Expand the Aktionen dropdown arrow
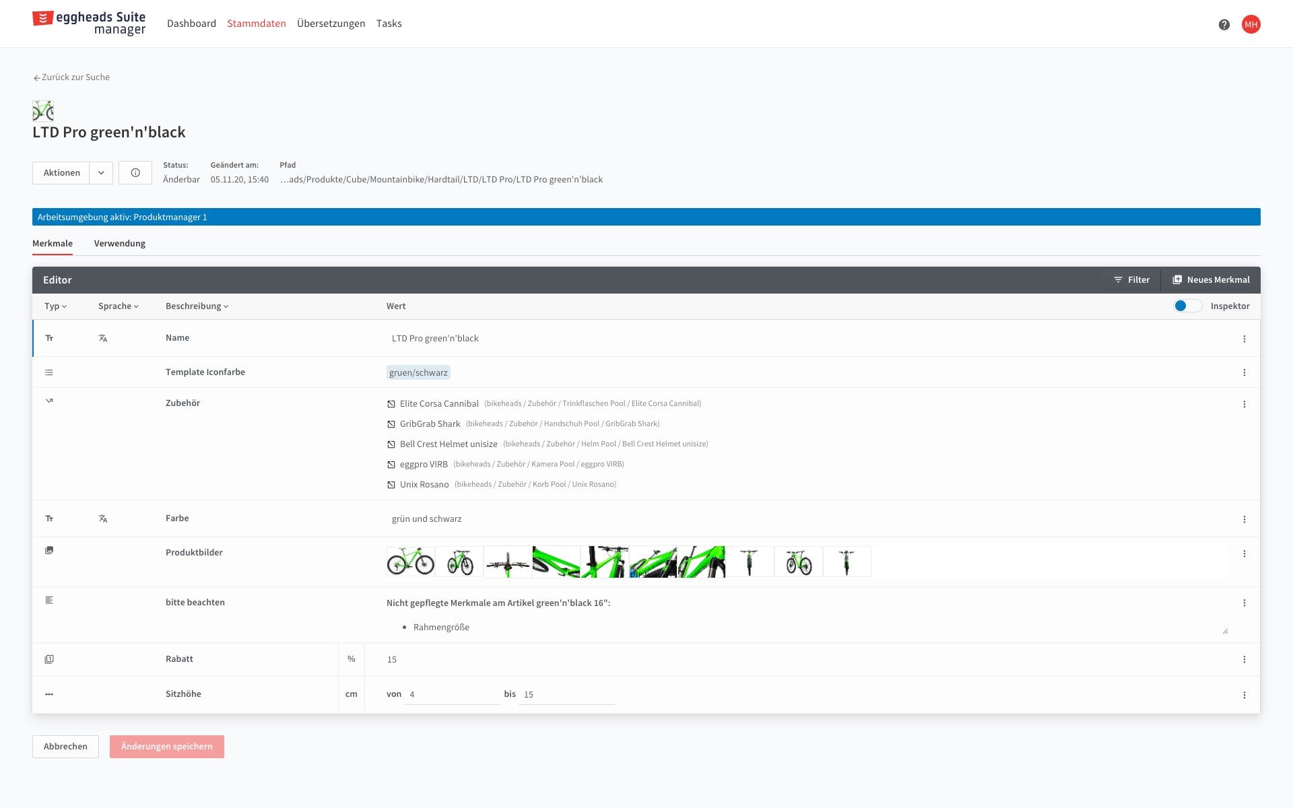Viewport: 1293px width, 808px height. pyautogui.click(x=101, y=173)
